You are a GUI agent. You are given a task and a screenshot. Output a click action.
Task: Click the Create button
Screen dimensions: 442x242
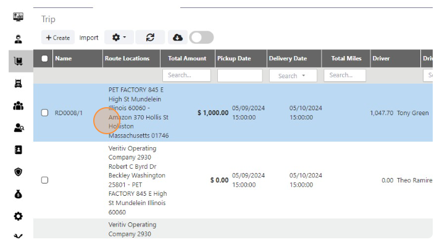pyautogui.click(x=58, y=38)
